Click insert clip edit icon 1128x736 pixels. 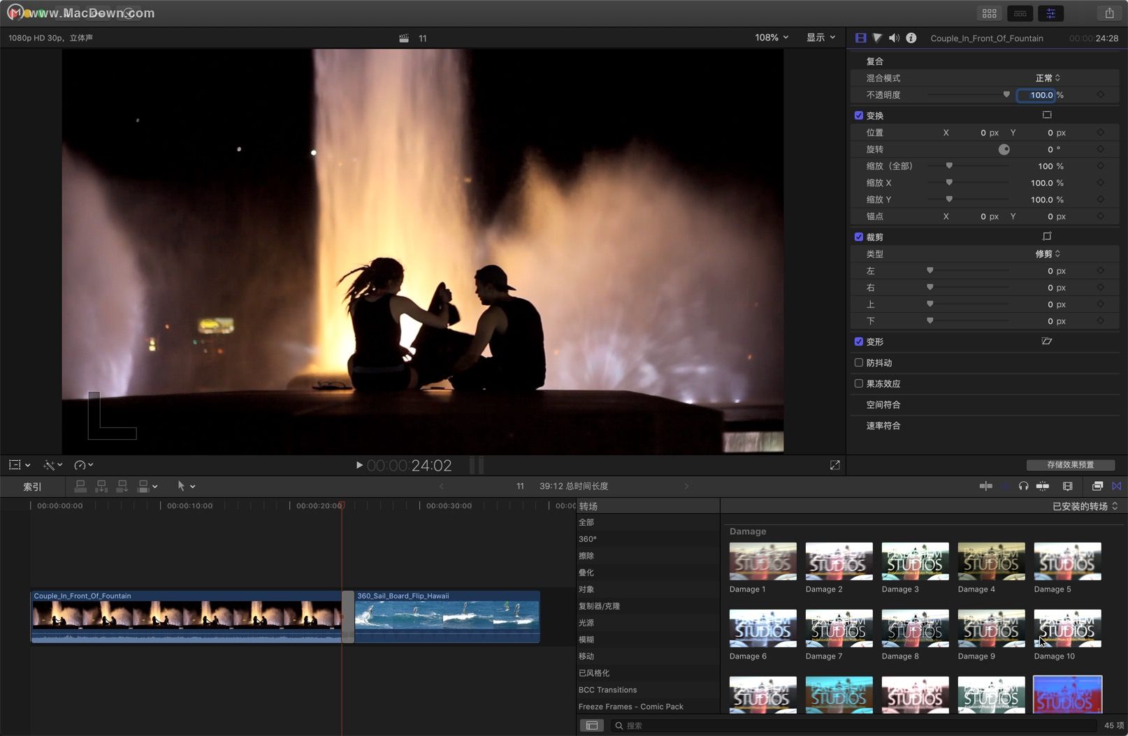point(101,486)
